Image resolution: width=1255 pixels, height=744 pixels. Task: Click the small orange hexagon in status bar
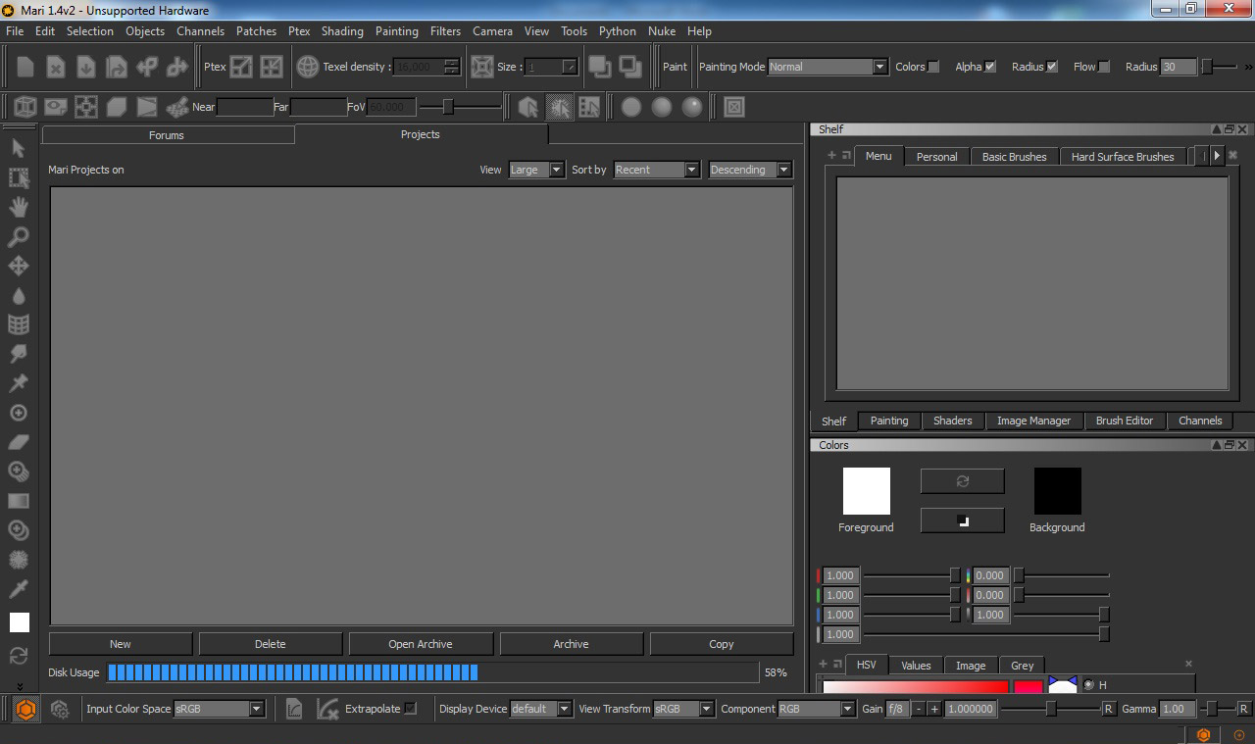pyautogui.click(x=1203, y=734)
